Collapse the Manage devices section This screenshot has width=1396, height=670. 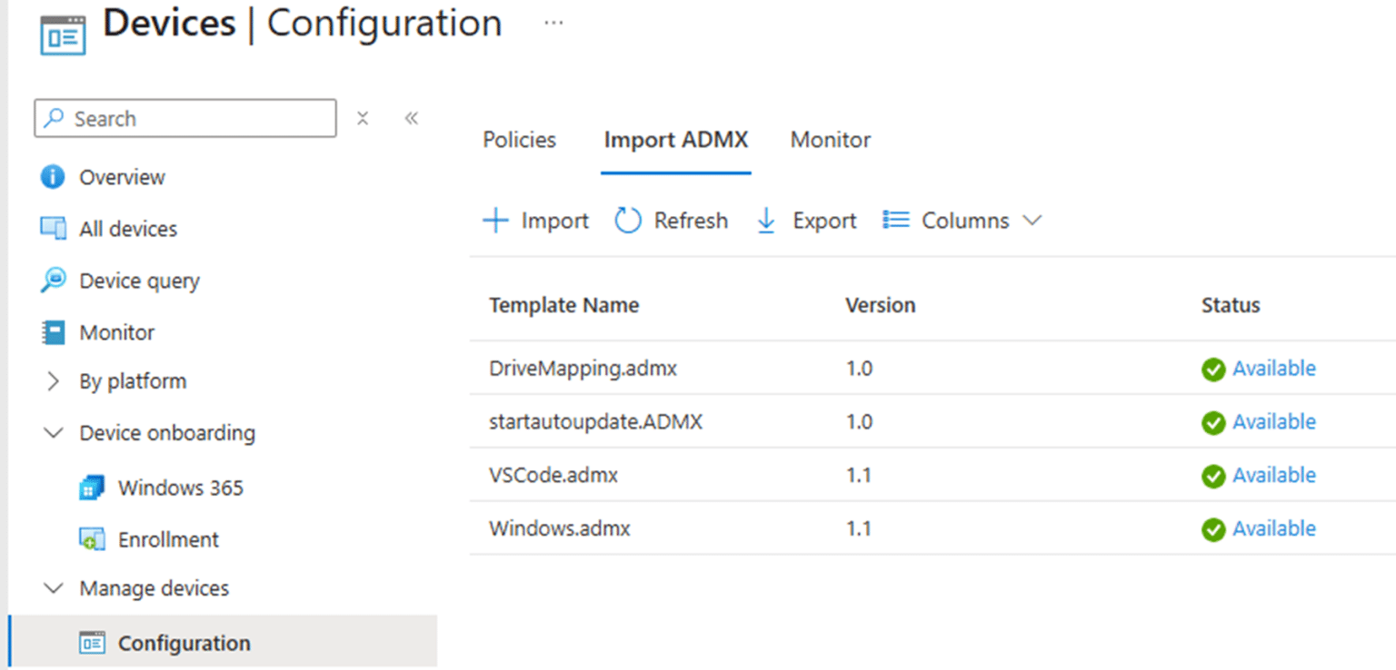click(x=54, y=588)
